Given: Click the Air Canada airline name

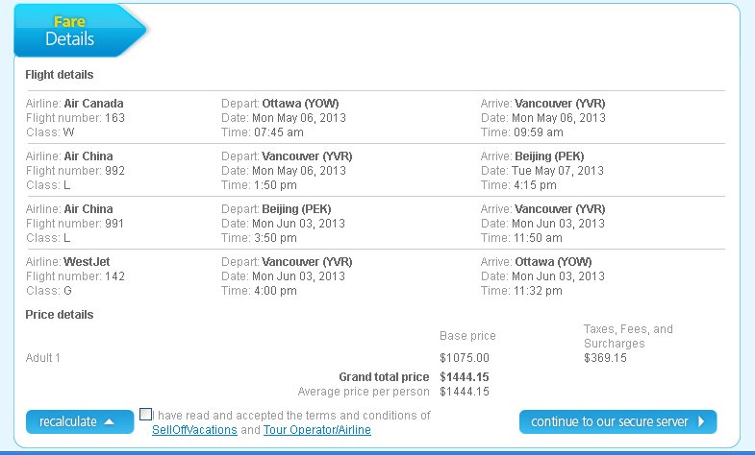Looking at the screenshot, I should click(x=93, y=104).
